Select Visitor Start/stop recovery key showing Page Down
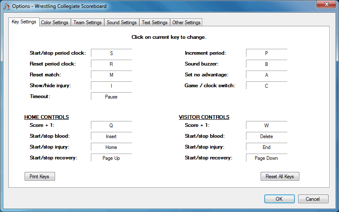The width and height of the screenshot is (339, 212). tap(266, 158)
